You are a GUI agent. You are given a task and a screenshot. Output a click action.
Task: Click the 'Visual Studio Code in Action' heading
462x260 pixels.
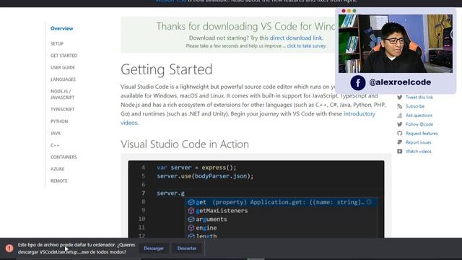pos(185,144)
